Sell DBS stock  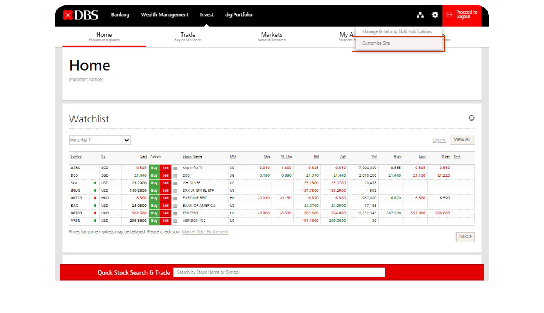coord(166,175)
